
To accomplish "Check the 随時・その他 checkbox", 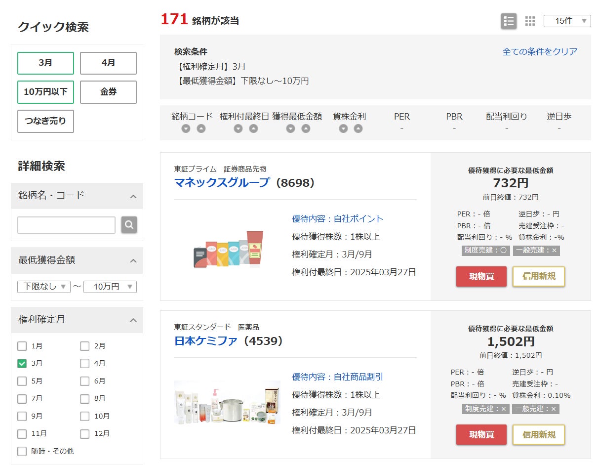I will pyautogui.click(x=22, y=451).
